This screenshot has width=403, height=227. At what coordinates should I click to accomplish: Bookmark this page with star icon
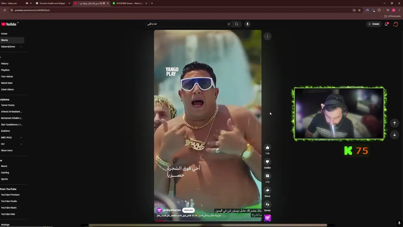(359, 10)
